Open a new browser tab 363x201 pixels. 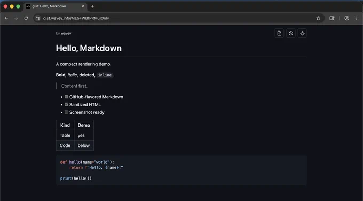tap(92, 6)
